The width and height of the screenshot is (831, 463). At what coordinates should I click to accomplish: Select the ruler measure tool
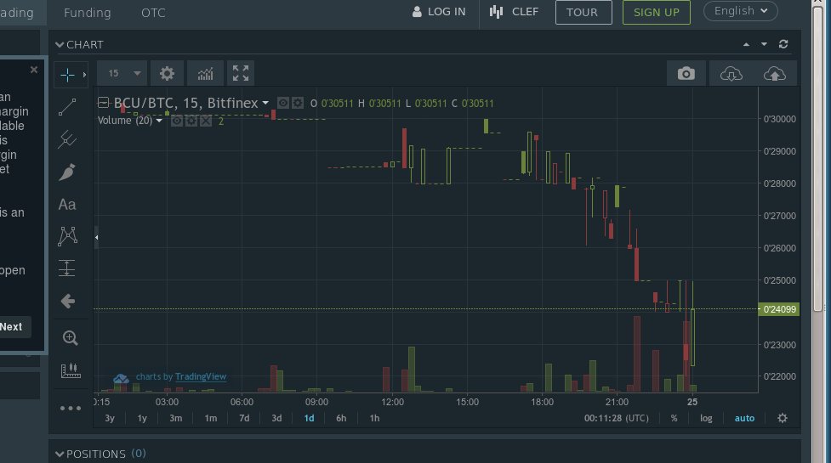(71, 370)
